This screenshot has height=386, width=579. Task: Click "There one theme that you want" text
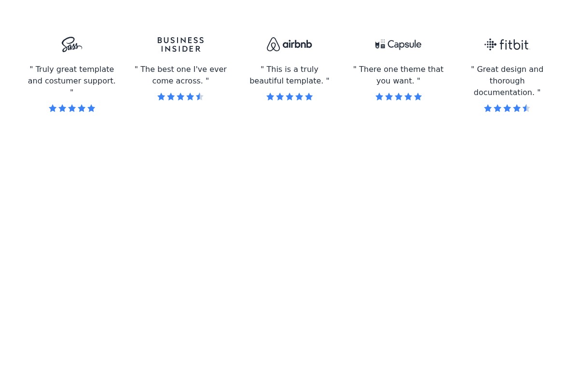coord(398,75)
